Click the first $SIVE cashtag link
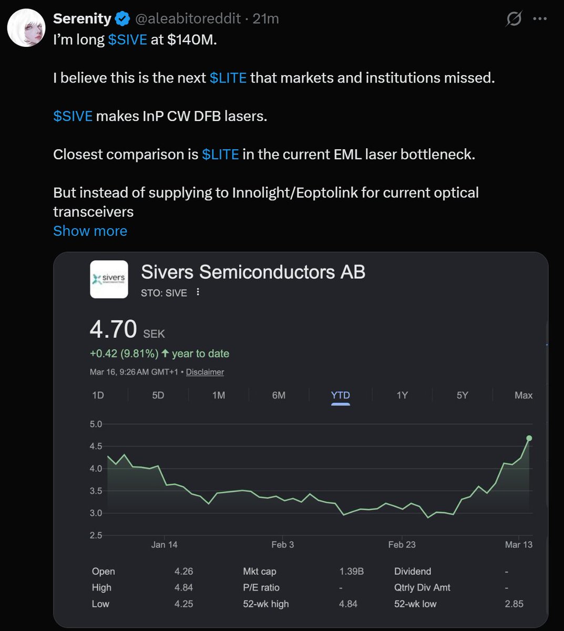This screenshot has height=631, width=564. (x=127, y=39)
